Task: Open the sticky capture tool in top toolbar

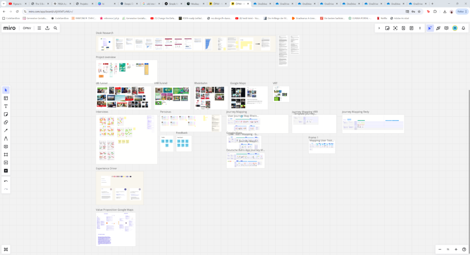Action: (x=387, y=28)
